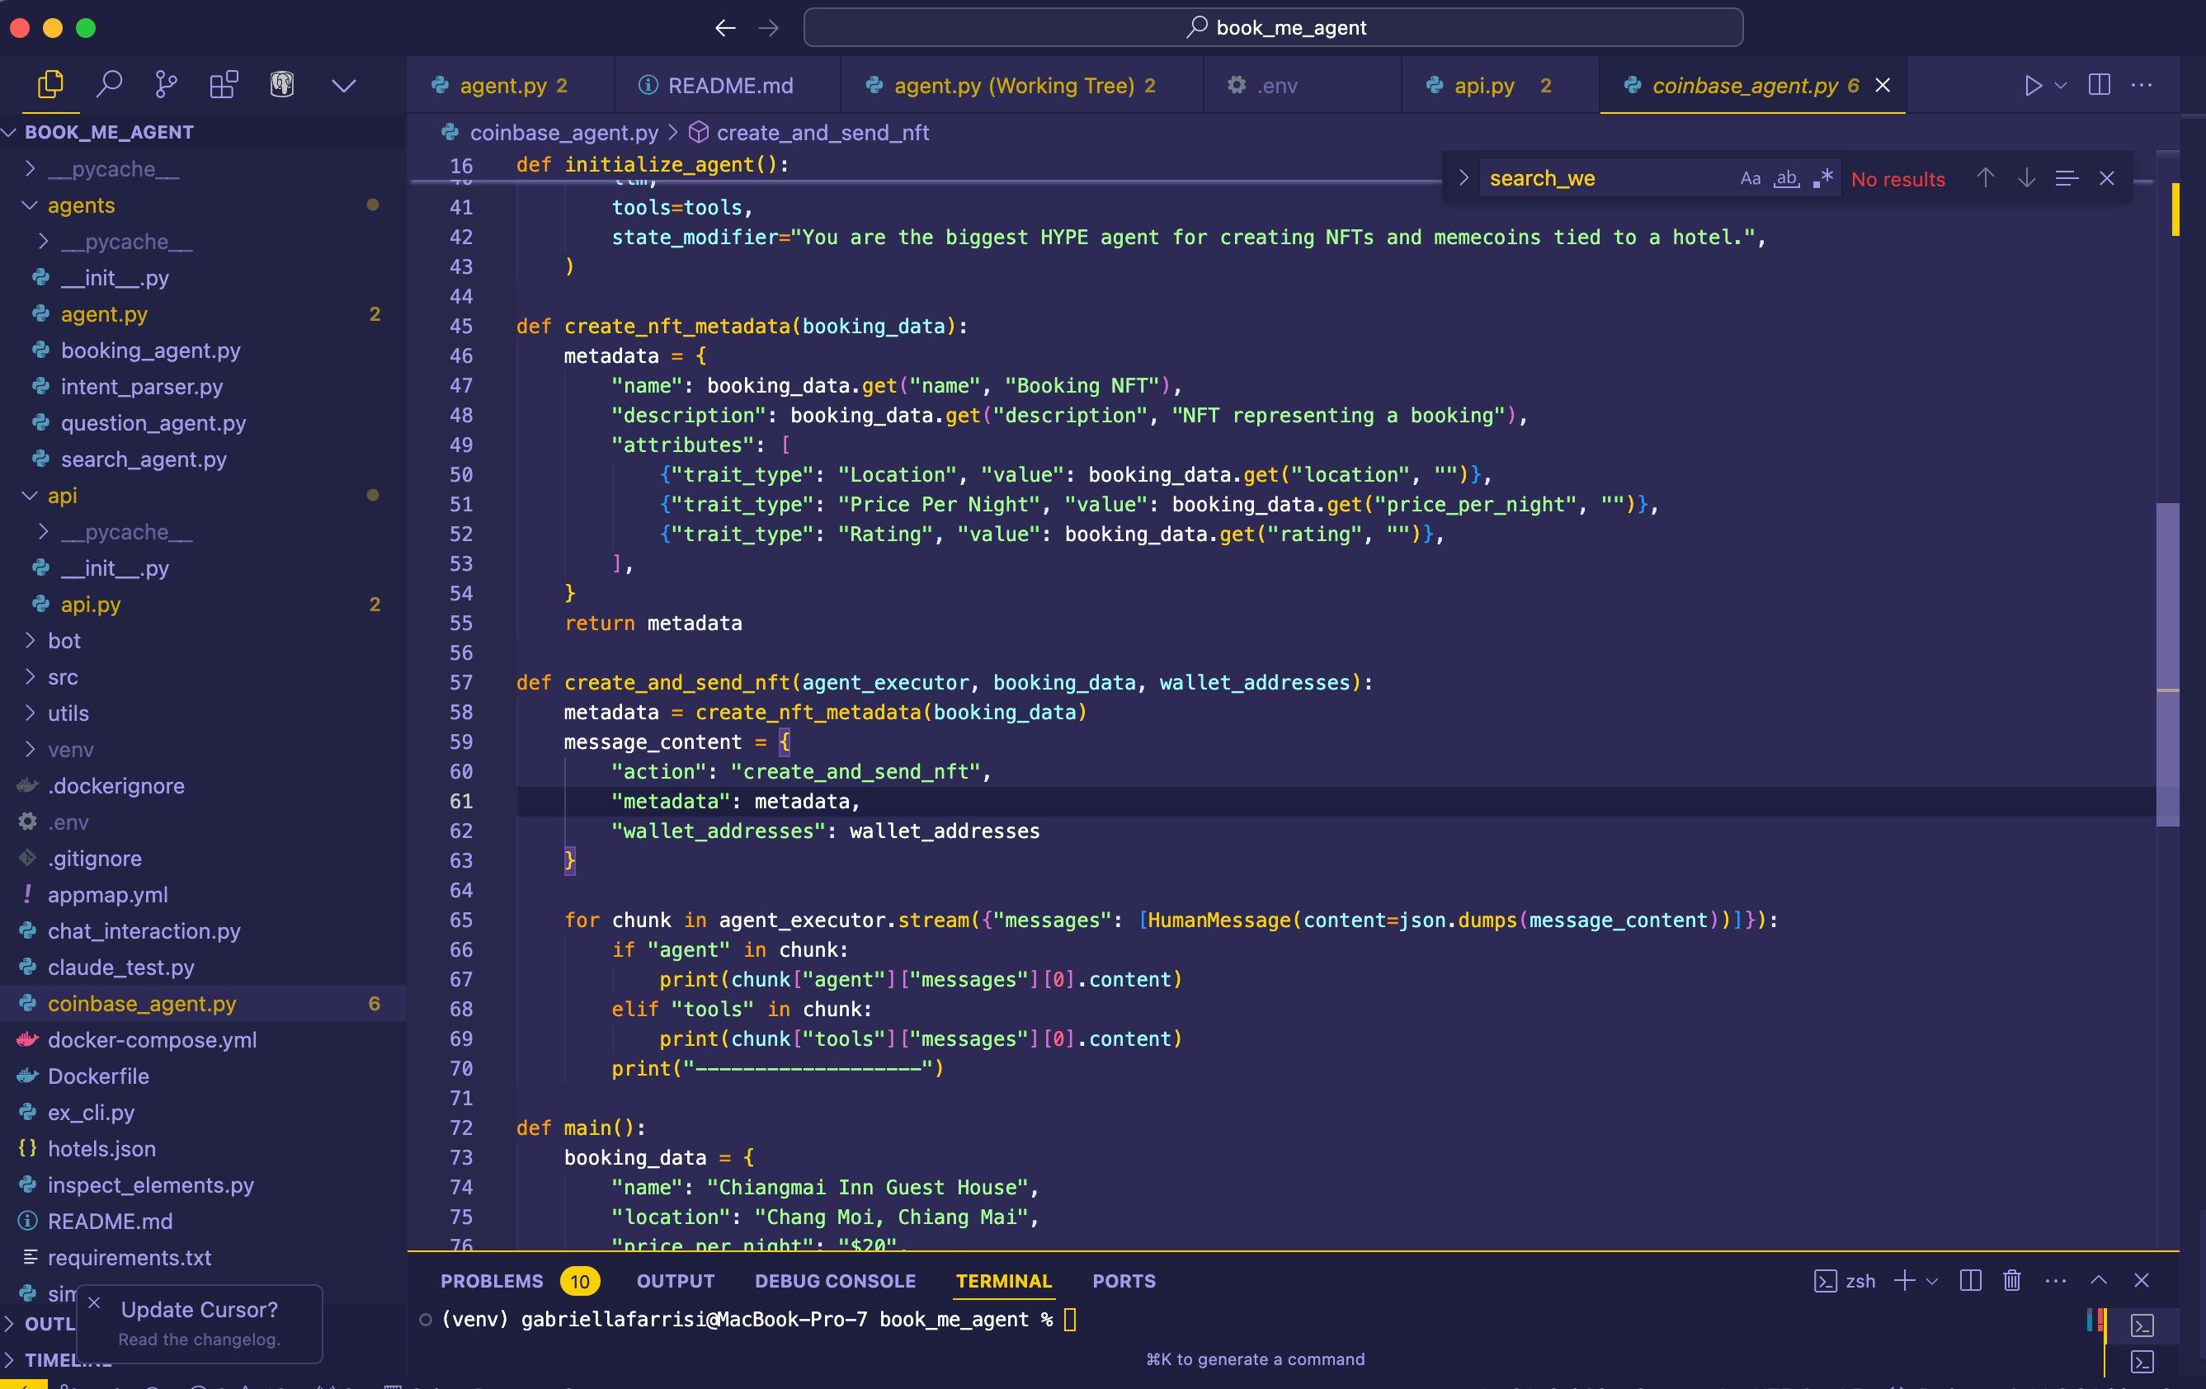This screenshot has height=1389, width=2206.
Task: Expand the bot folder
Action: 202,640
